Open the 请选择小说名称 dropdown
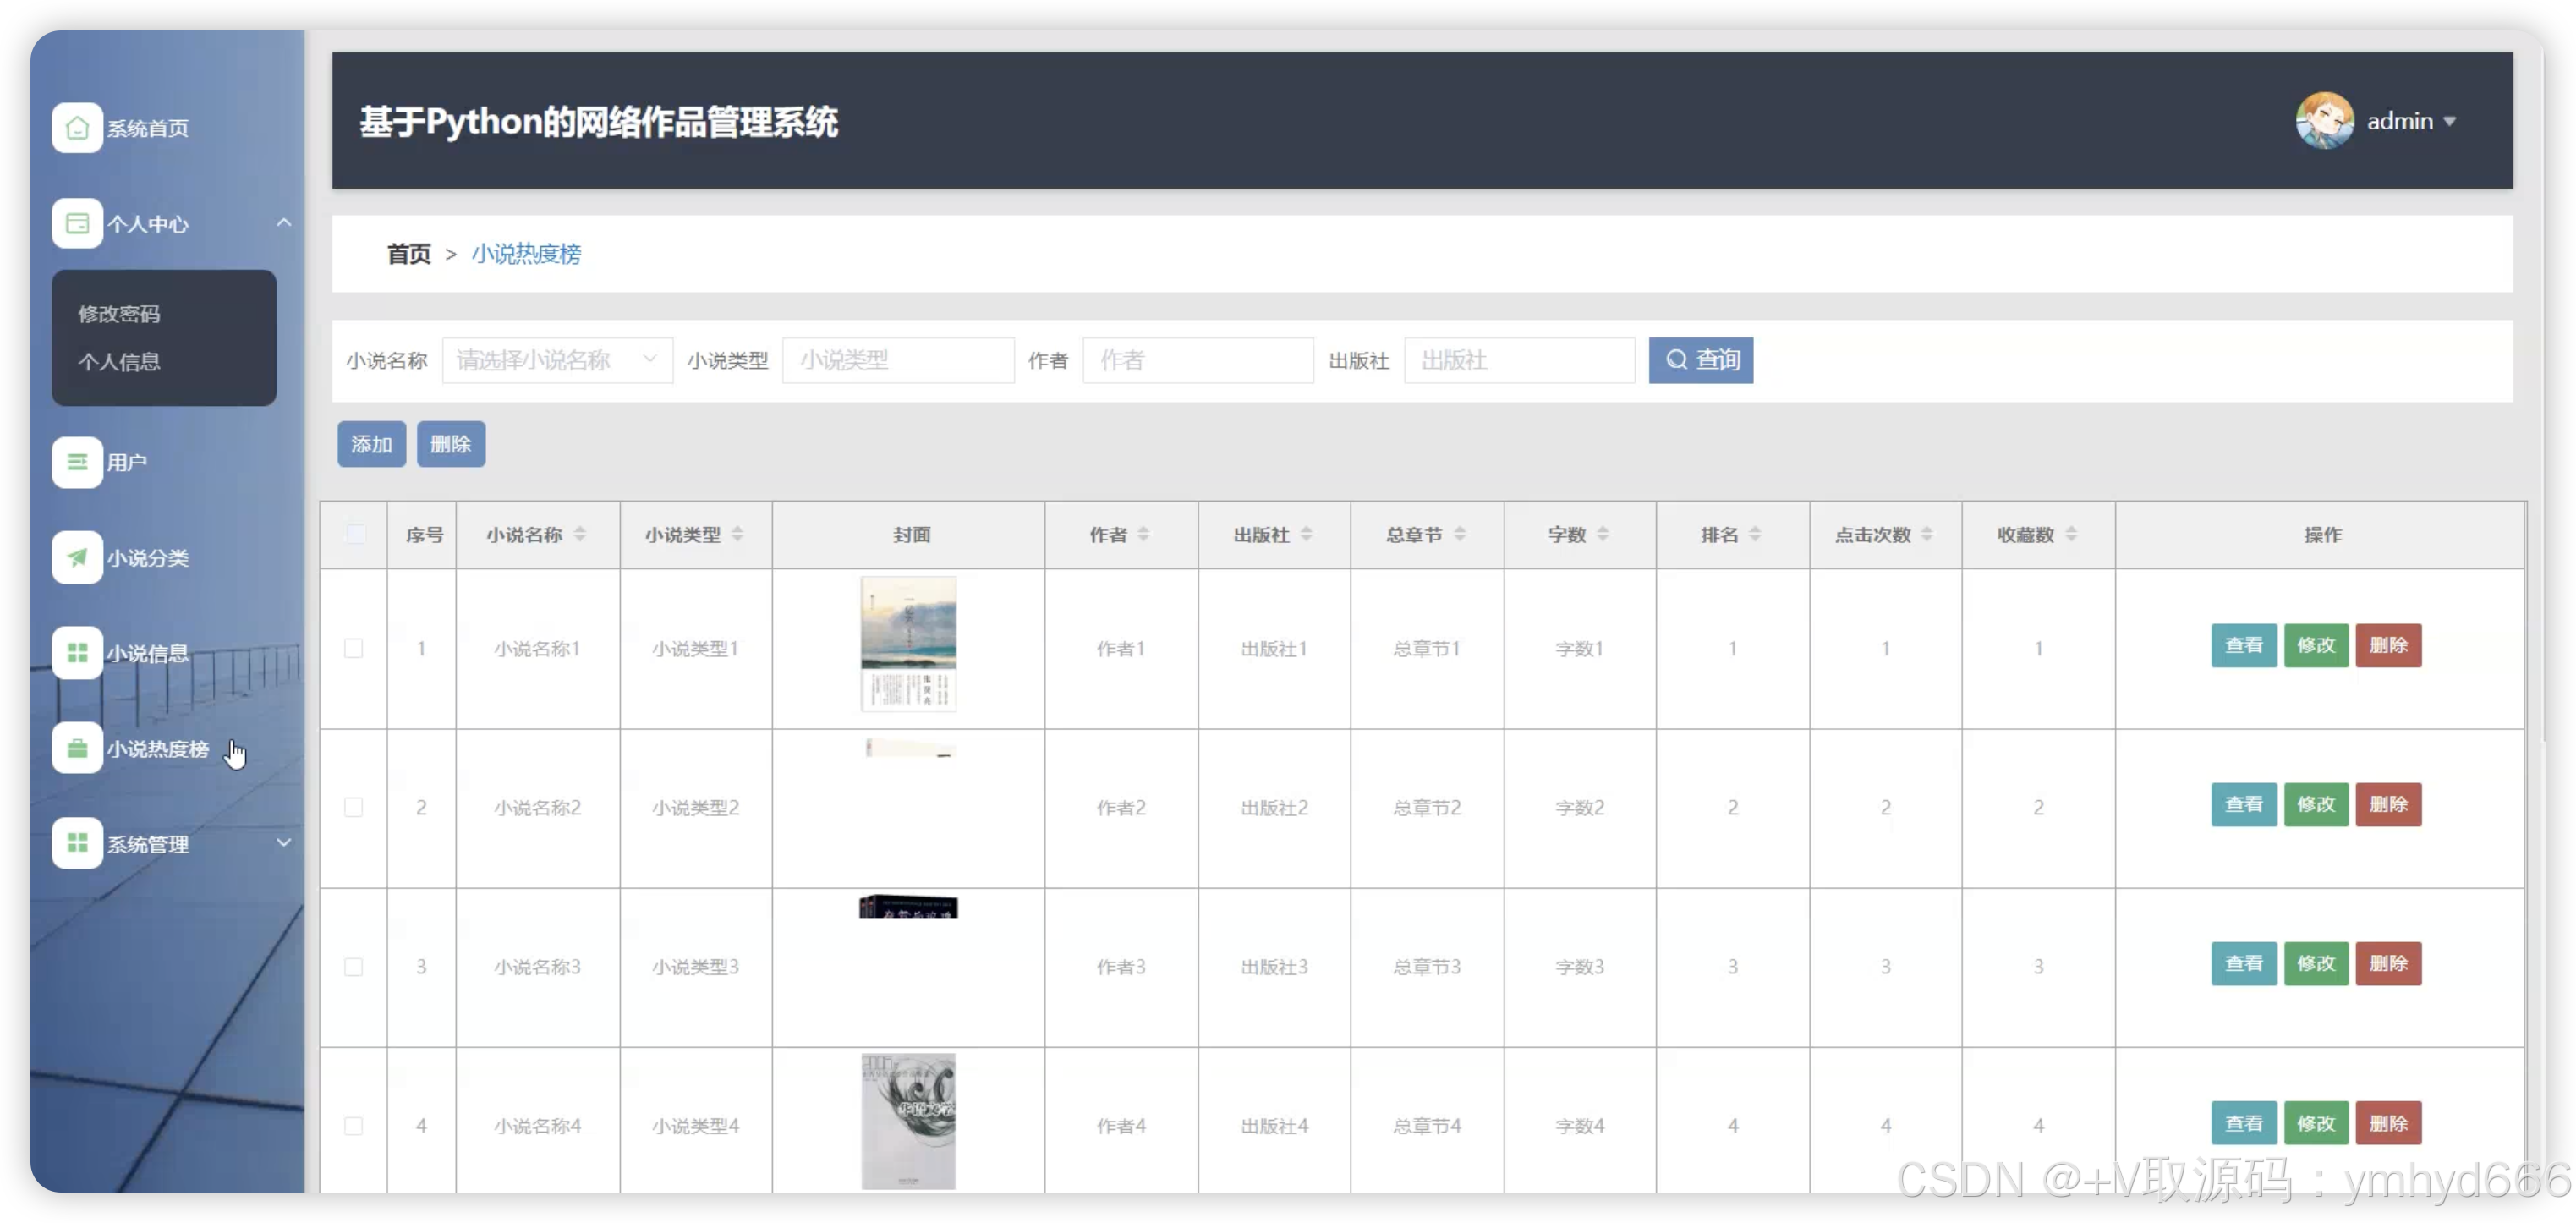The height and width of the screenshot is (1223, 2576). (x=557, y=360)
